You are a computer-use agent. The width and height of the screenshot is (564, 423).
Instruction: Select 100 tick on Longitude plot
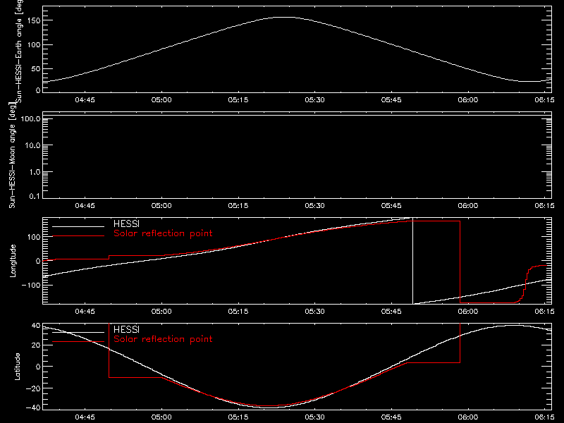[33, 237]
